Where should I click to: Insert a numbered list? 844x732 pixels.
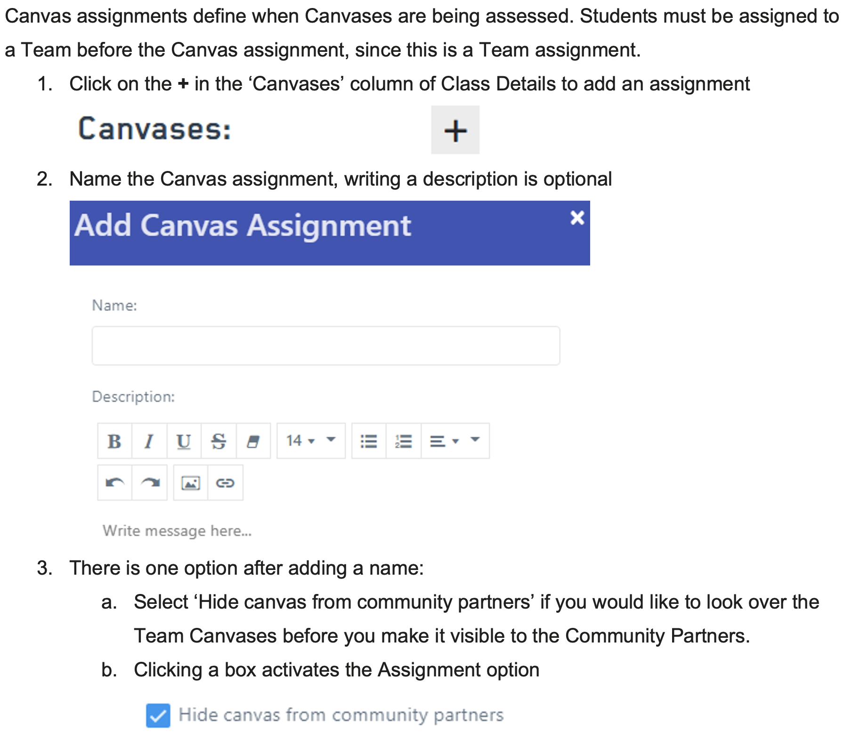(x=404, y=441)
